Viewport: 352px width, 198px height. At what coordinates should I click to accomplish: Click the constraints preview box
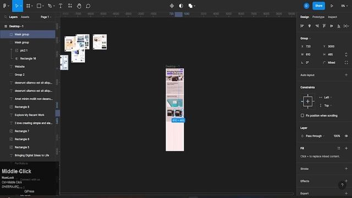click(x=307, y=101)
